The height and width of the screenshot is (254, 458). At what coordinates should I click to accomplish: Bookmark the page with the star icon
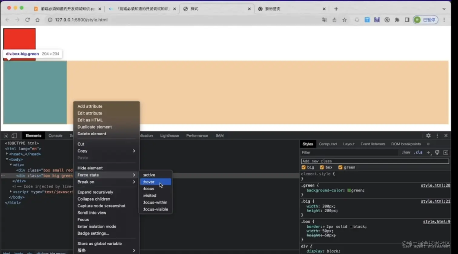(x=344, y=20)
